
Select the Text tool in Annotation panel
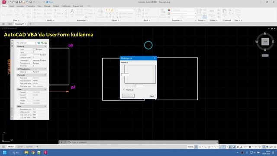click(72, 13)
